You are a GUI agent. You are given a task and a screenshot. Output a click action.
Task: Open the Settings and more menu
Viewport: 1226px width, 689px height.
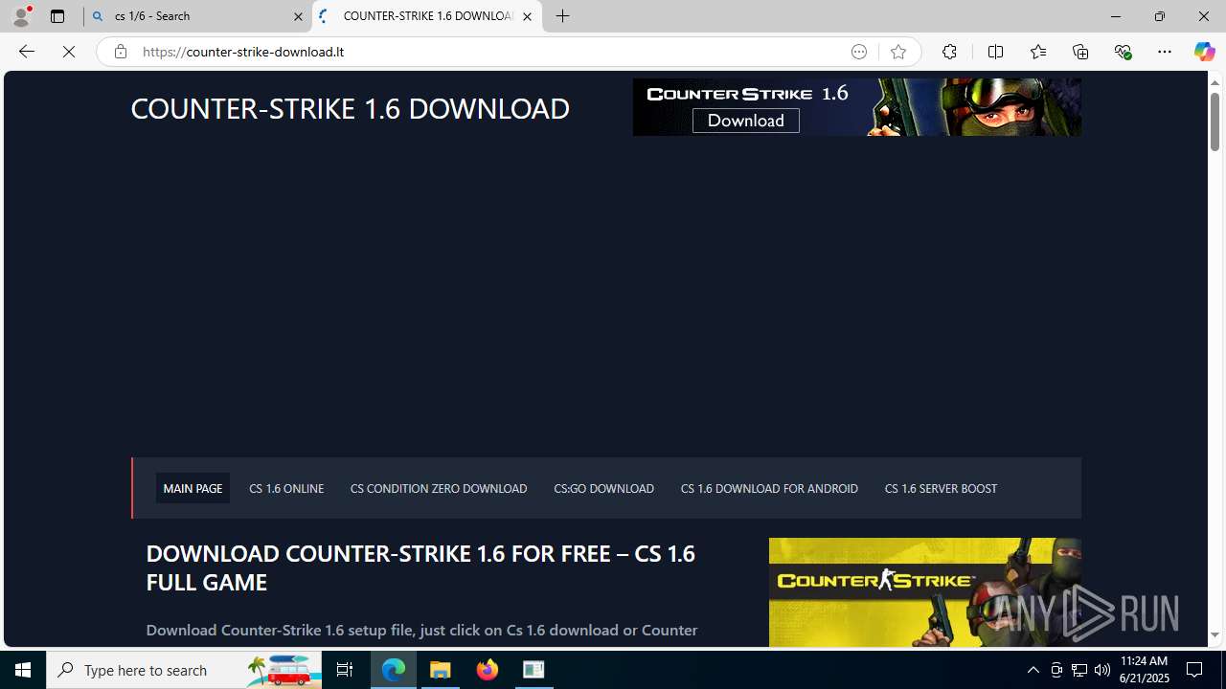1165,52
